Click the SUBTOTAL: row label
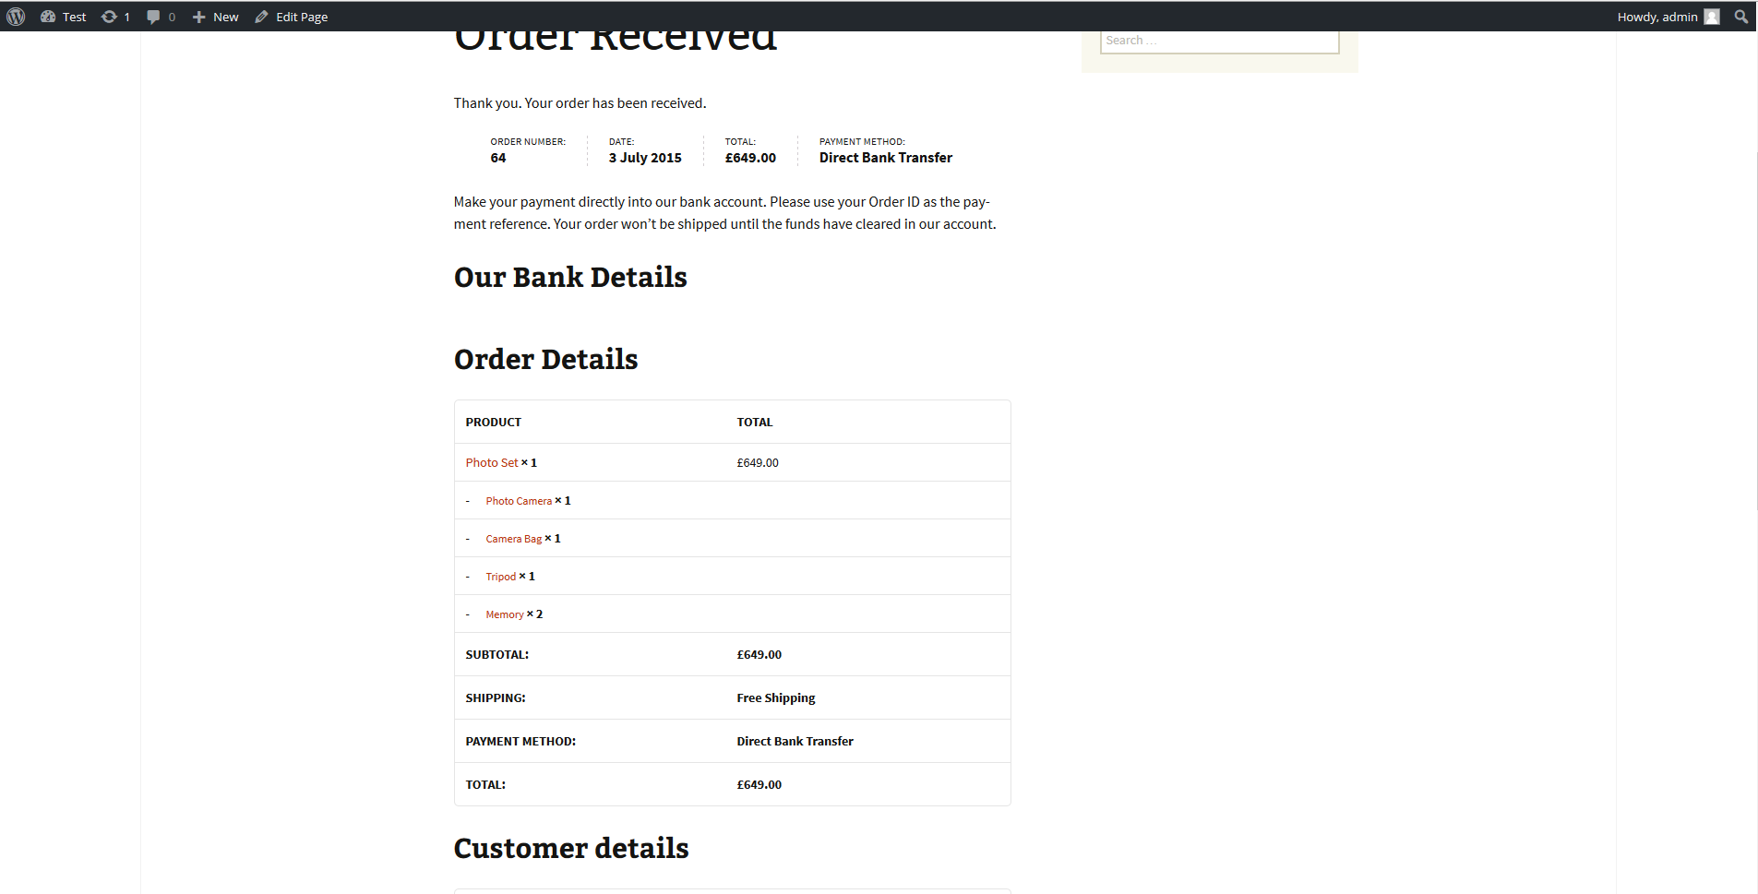This screenshot has width=1758, height=894. (x=497, y=655)
